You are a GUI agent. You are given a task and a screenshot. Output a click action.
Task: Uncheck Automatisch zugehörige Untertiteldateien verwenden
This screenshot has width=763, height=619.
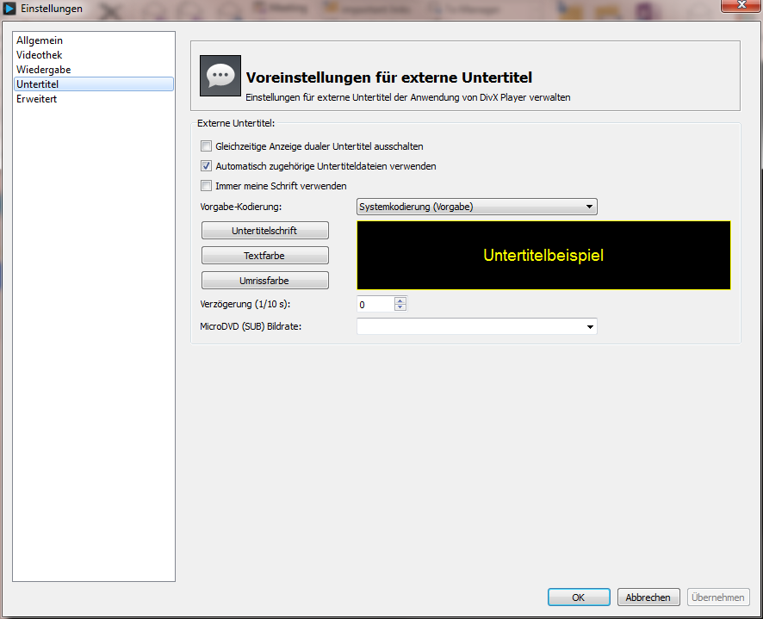(x=207, y=166)
